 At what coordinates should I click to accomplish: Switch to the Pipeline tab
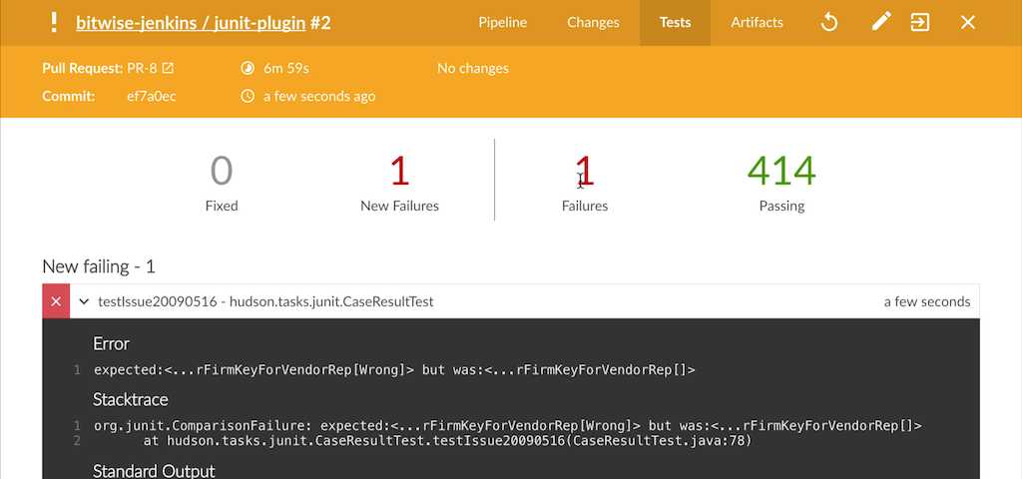[502, 22]
